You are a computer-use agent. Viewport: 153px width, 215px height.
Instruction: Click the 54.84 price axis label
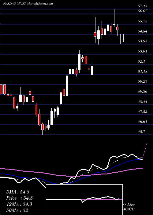point(143,31)
